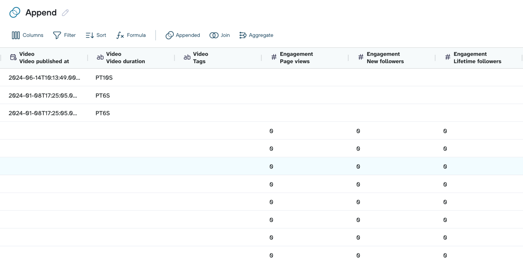
Task: Click the Append logo icon beside the title
Action: tap(15, 13)
